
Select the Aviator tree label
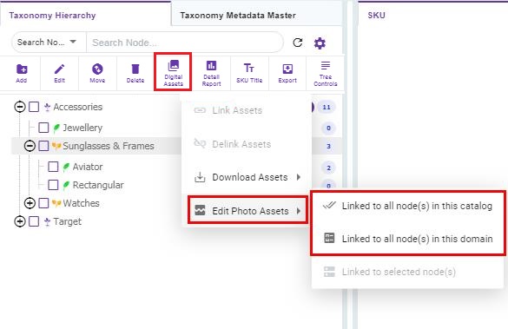point(88,167)
